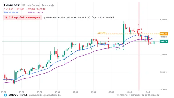Click the 300.00 price axis label
This screenshot has height=98, width=174.
click(x=163, y=72)
